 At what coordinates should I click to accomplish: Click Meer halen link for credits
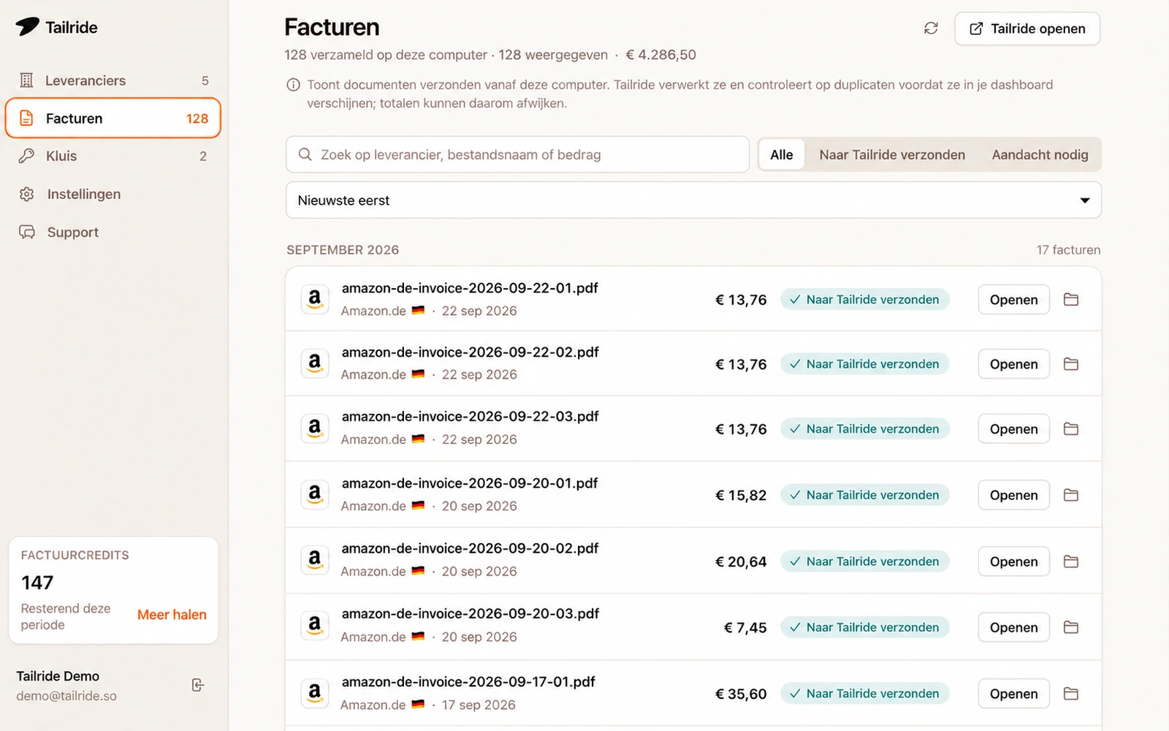(172, 615)
